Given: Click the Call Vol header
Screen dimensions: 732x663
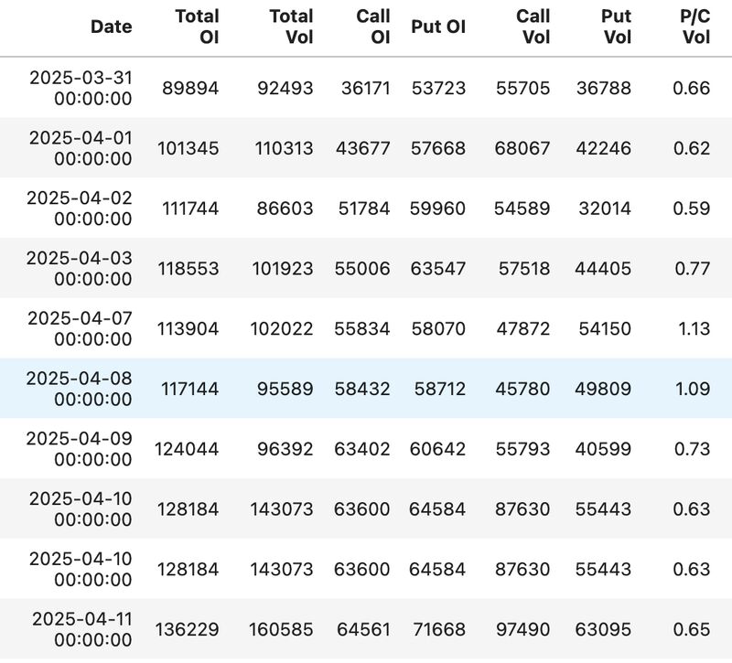Looking at the screenshot, I should pos(533,27).
